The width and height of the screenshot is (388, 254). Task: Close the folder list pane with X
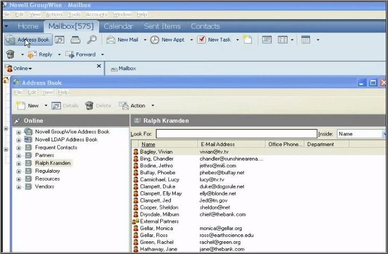(99, 66)
